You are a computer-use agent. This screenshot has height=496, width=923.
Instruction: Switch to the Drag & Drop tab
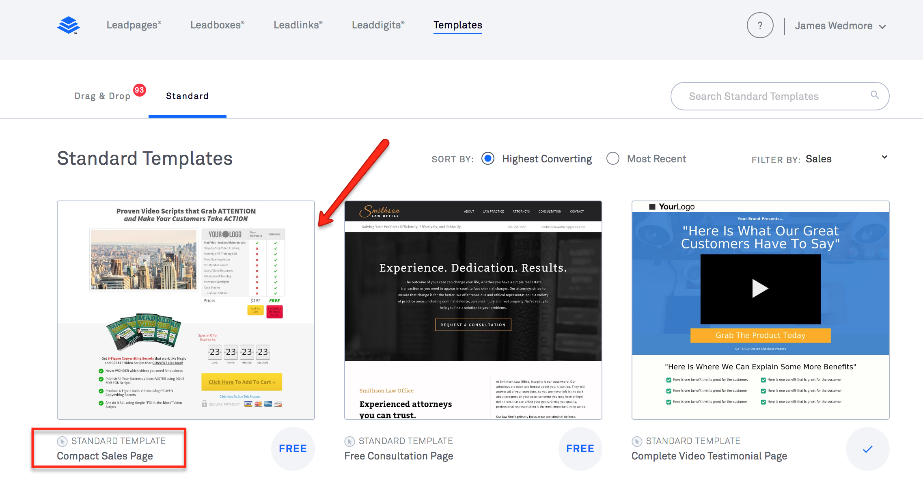tap(102, 96)
